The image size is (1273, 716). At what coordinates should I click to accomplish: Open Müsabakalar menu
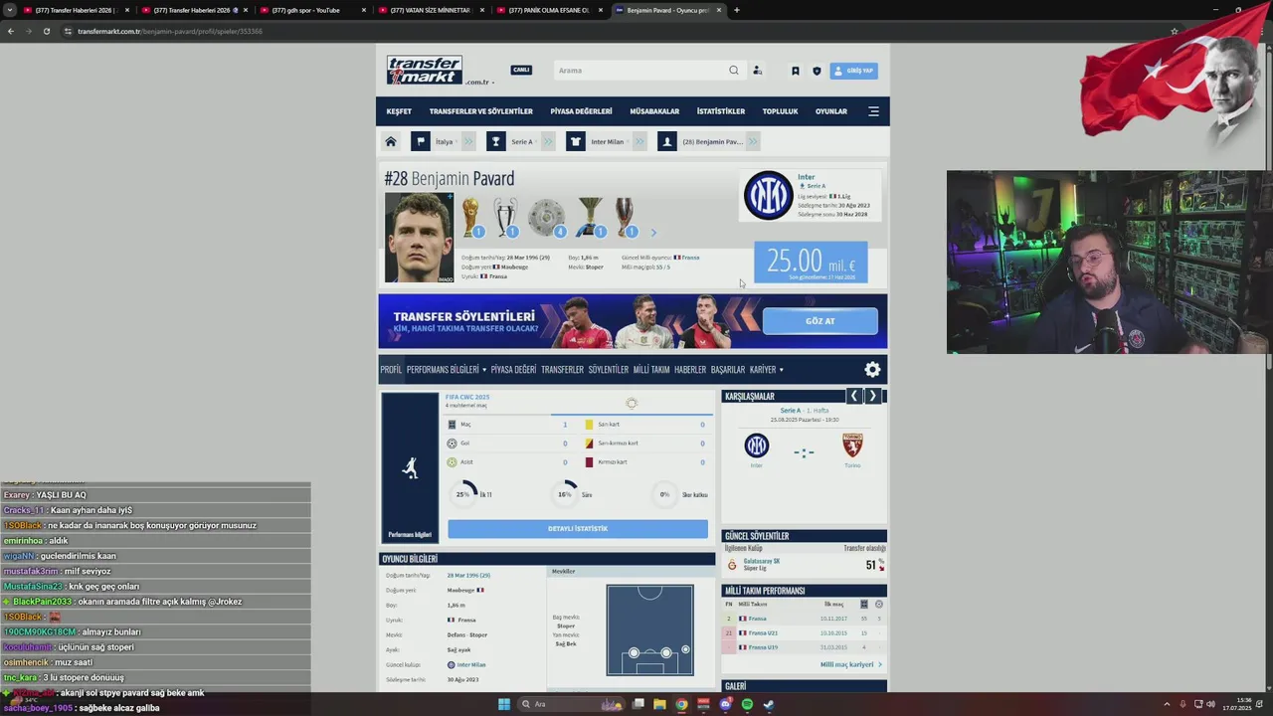[x=654, y=111]
